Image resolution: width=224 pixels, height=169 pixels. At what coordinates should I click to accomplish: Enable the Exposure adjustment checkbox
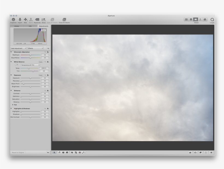[13, 75]
